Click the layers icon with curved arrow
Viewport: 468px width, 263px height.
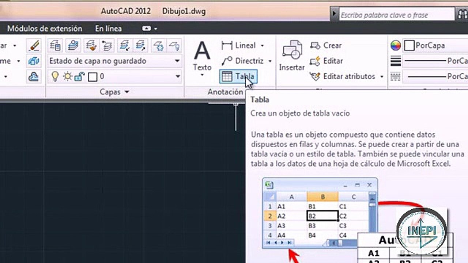pyautogui.click(x=107, y=46)
